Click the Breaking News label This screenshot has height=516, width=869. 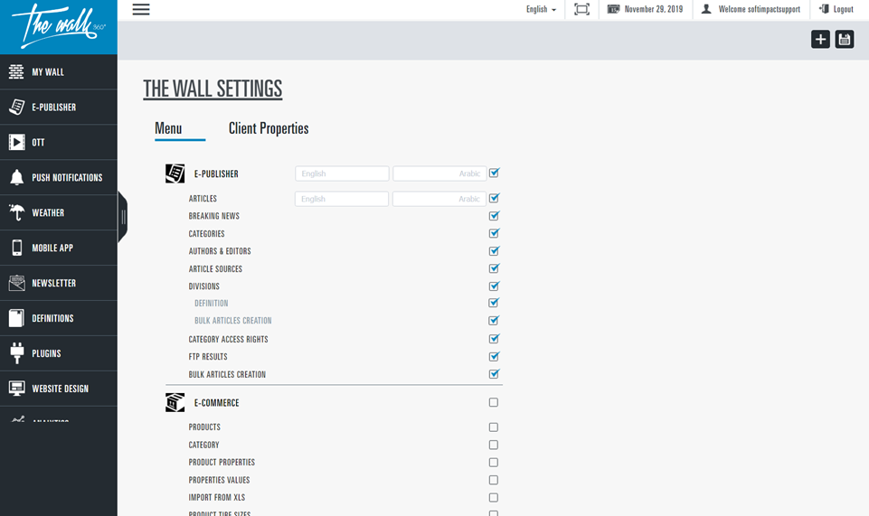[214, 216]
